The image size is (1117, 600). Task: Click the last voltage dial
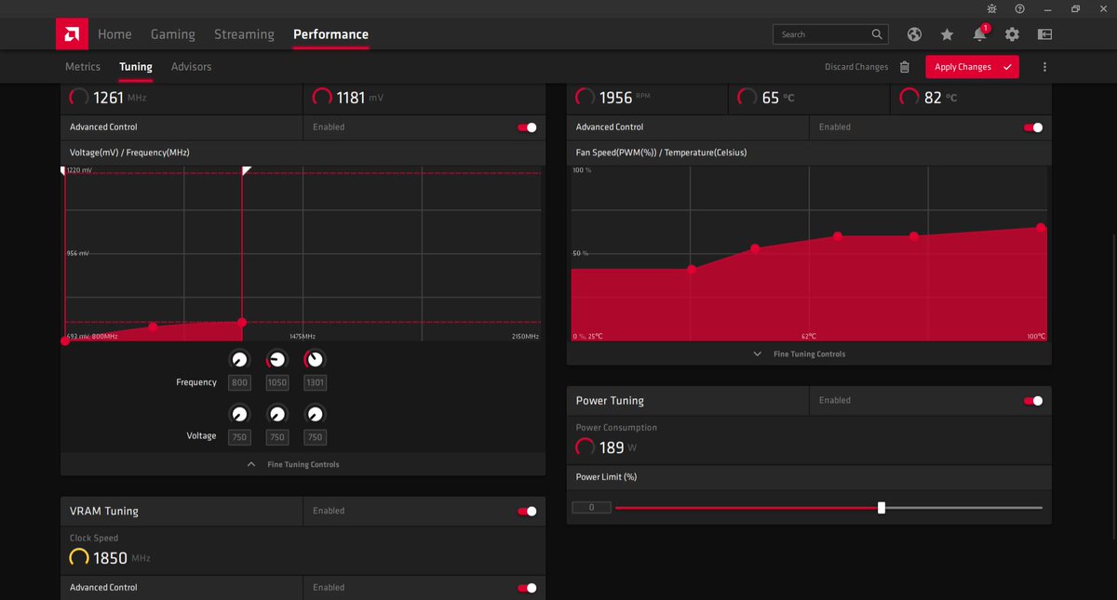315,414
